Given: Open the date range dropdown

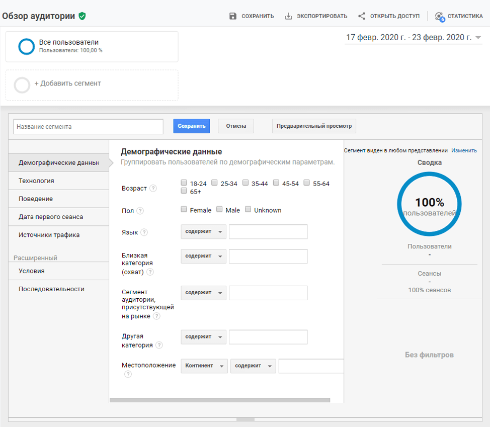Looking at the screenshot, I should pos(414,38).
